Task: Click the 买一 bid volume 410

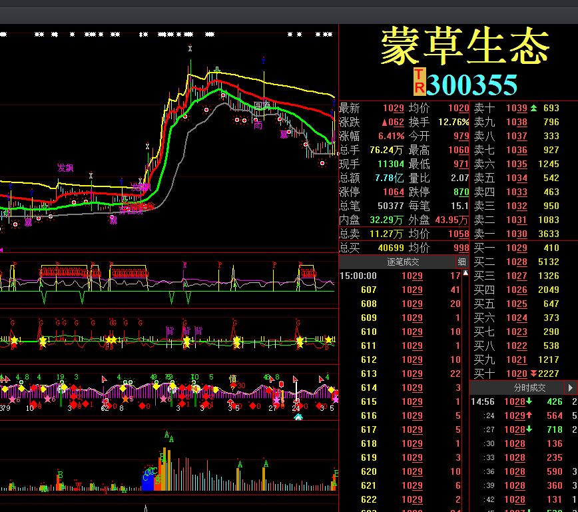Action: tap(551, 248)
